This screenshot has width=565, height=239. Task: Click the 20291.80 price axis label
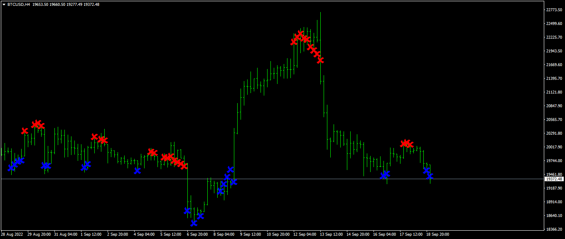coord(555,133)
